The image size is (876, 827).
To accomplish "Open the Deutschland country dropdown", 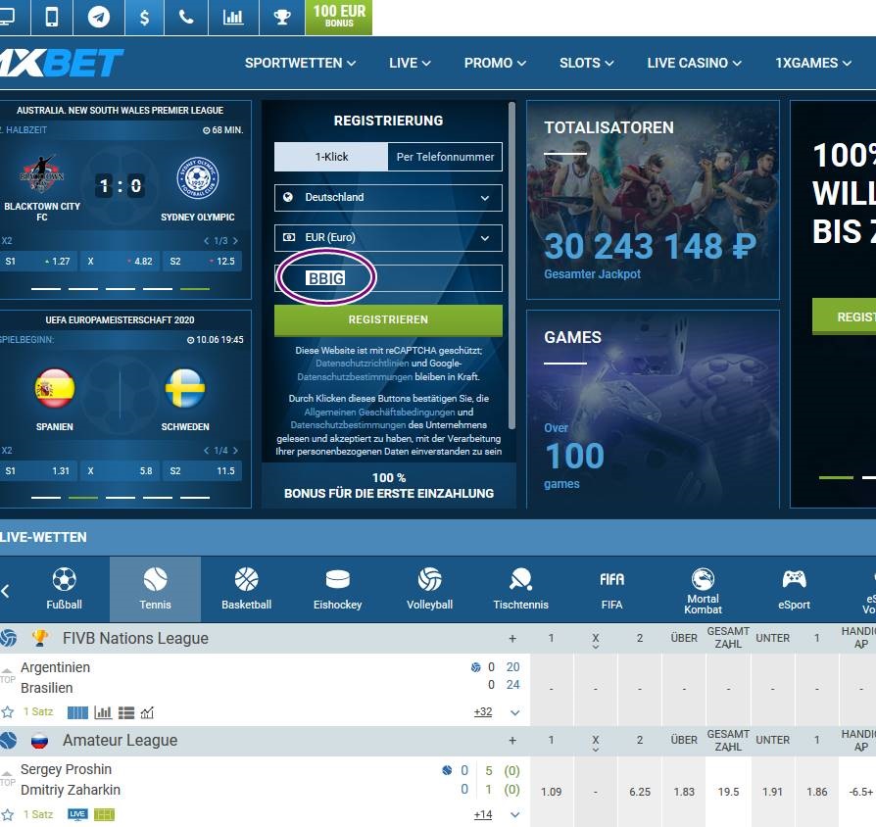I will point(388,198).
